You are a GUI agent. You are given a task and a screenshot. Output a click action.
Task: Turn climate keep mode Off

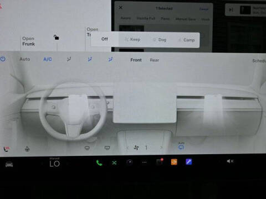(105, 39)
